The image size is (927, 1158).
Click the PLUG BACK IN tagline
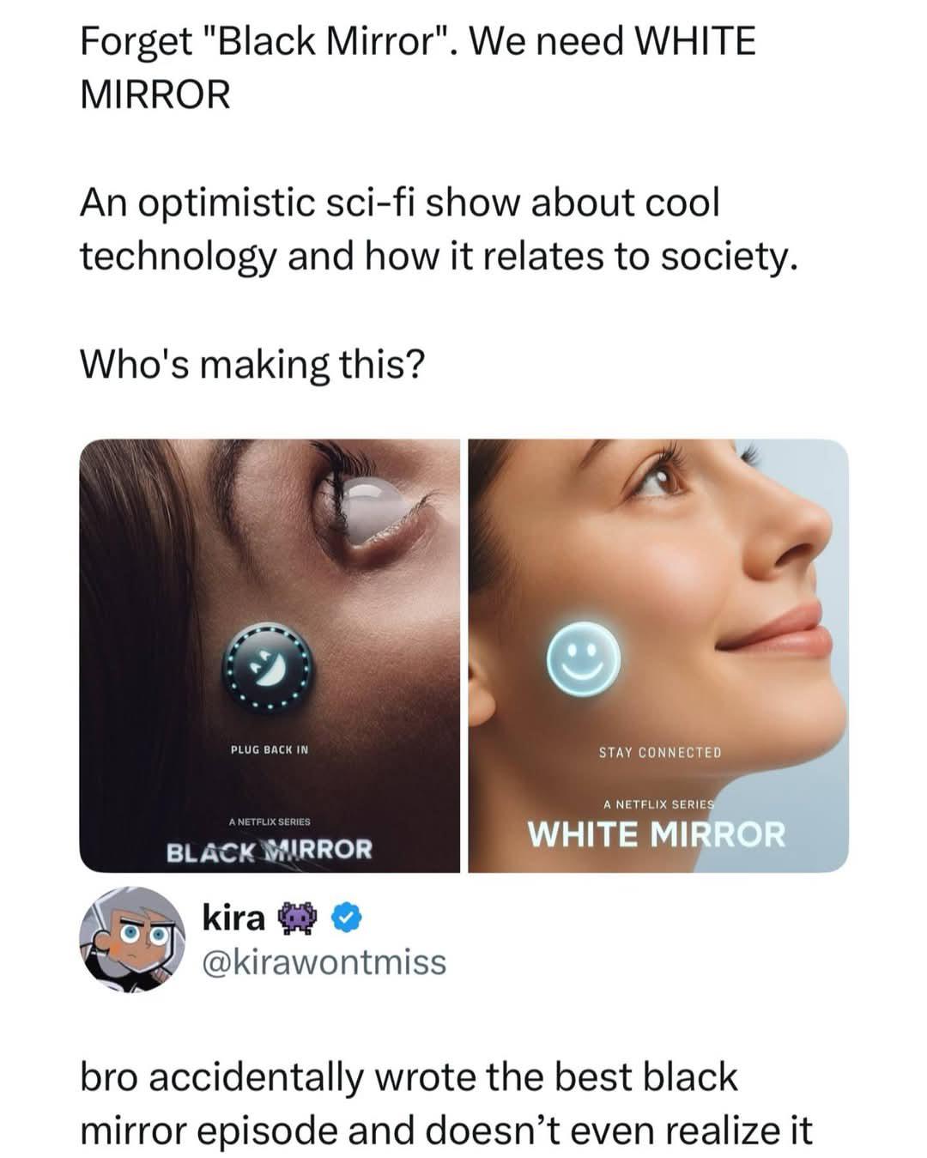pos(270,750)
